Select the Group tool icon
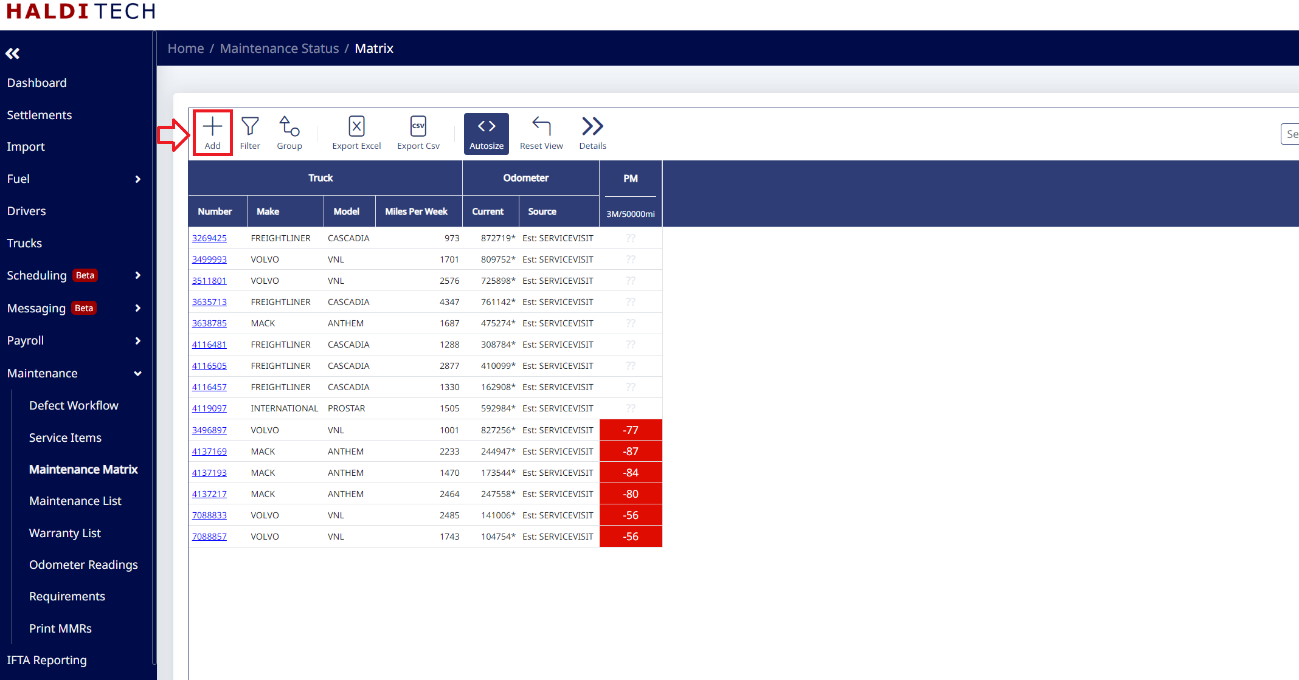The image size is (1299, 680). point(289,126)
